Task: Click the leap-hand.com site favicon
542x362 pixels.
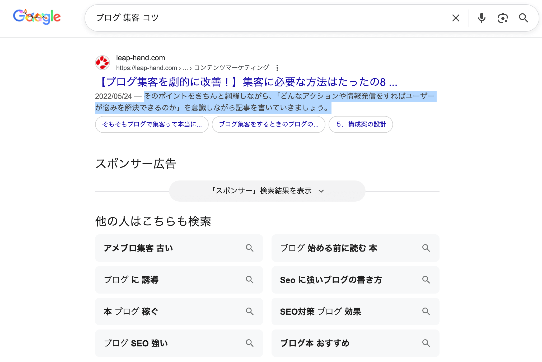Action: click(102, 63)
